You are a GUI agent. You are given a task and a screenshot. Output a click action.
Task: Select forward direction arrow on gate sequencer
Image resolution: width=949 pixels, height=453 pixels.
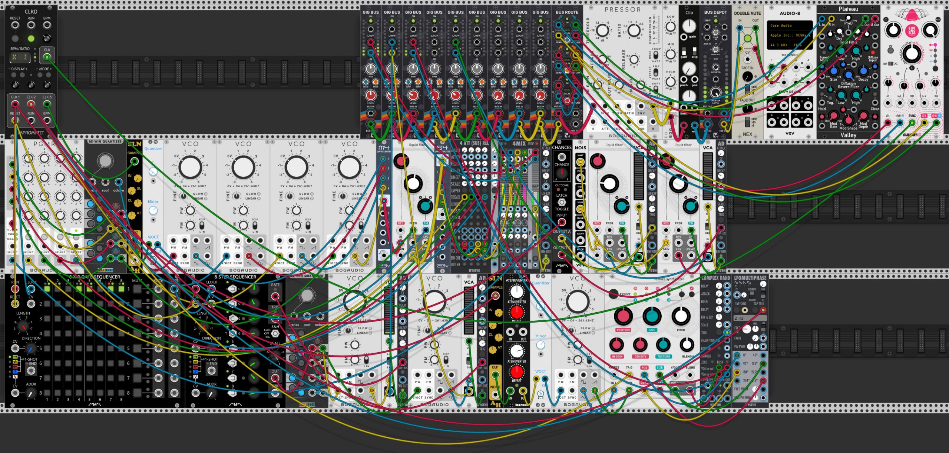click(15, 357)
